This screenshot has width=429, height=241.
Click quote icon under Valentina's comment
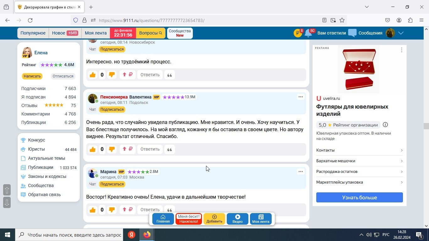click(170, 149)
